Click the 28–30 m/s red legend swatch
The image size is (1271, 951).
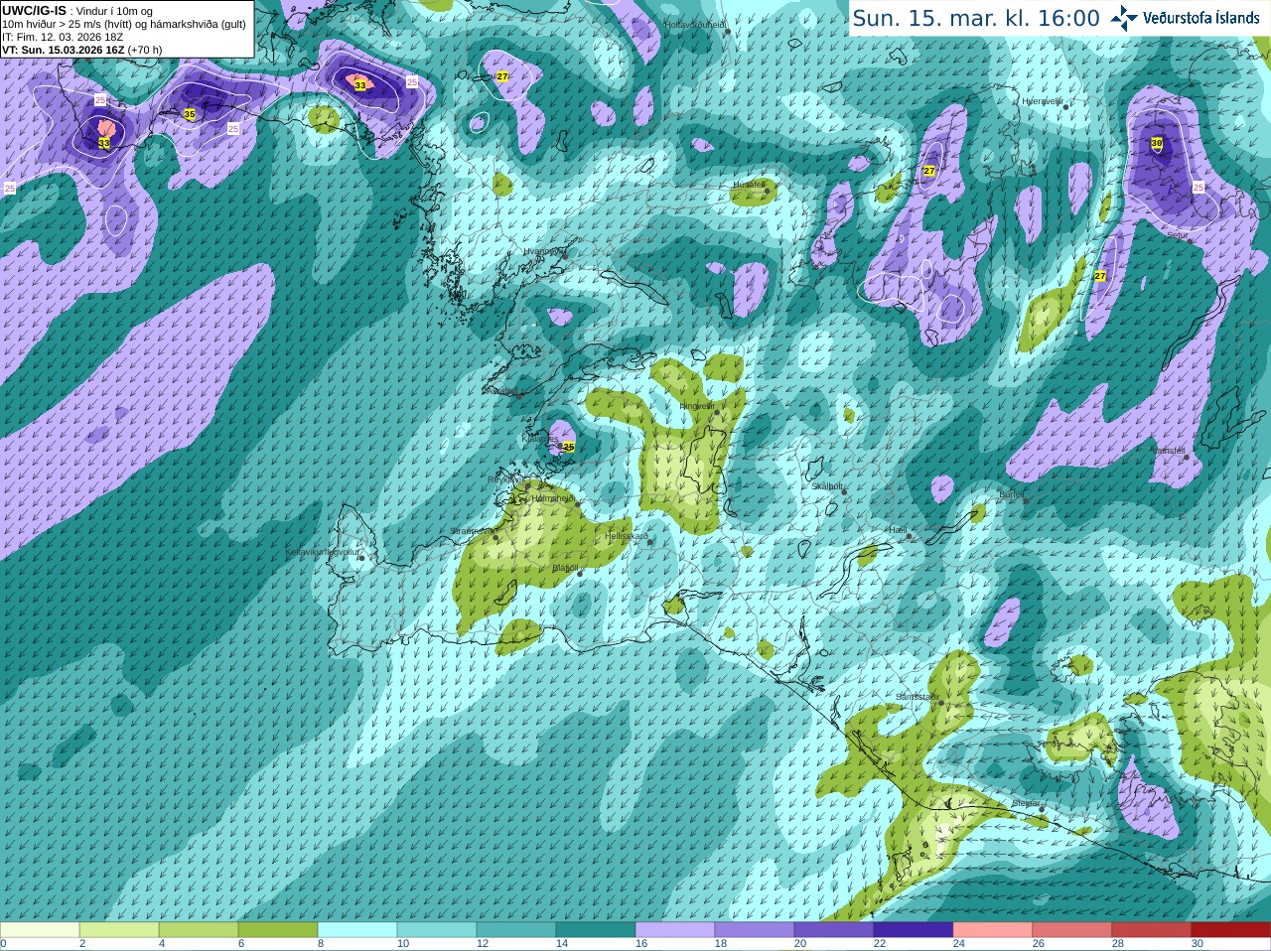[x=1152, y=930]
